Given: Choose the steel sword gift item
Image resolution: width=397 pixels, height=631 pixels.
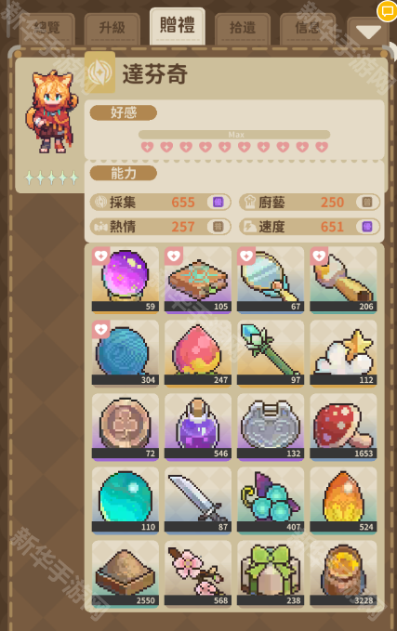Looking at the screenshot, I should pos(198,500).
